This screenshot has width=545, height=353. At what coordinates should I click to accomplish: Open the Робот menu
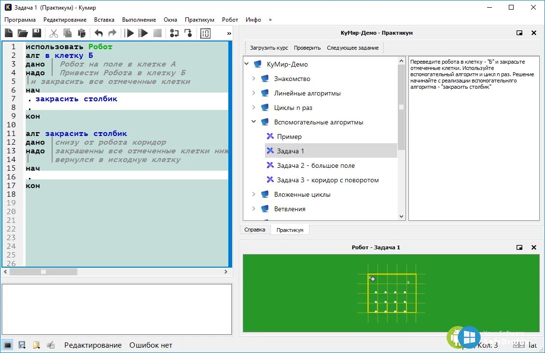pyautogui.click(x=230, y=20)
